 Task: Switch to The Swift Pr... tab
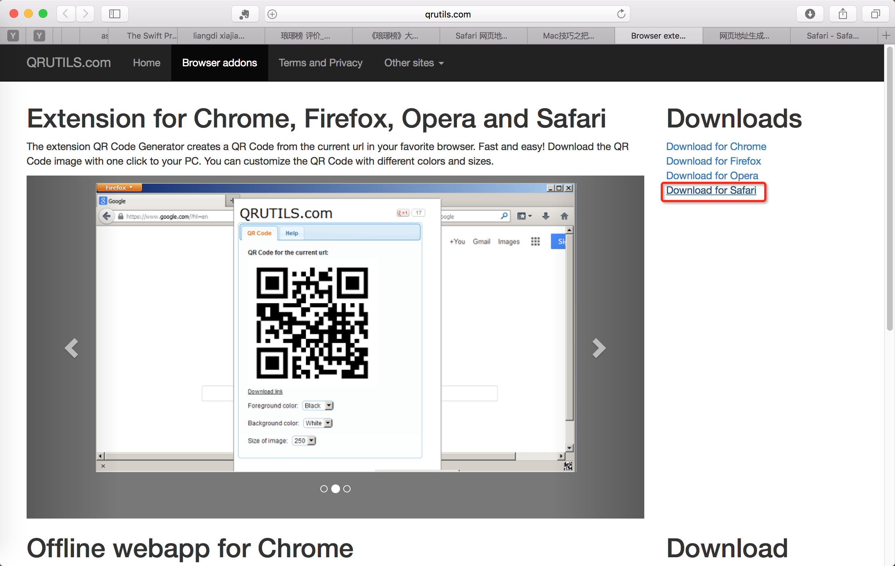[x=151, y=36]
